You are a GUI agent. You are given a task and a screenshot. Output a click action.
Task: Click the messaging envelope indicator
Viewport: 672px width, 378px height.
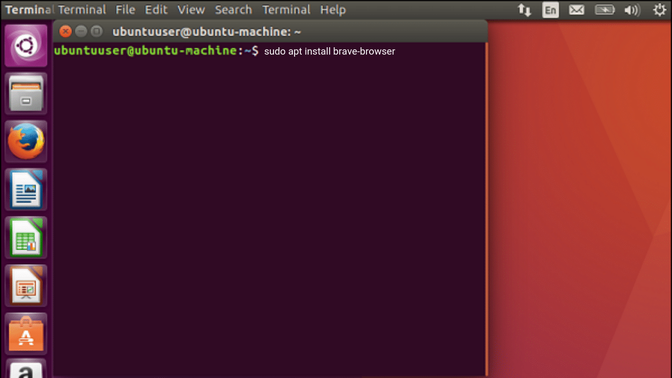(x=576, y=9)
